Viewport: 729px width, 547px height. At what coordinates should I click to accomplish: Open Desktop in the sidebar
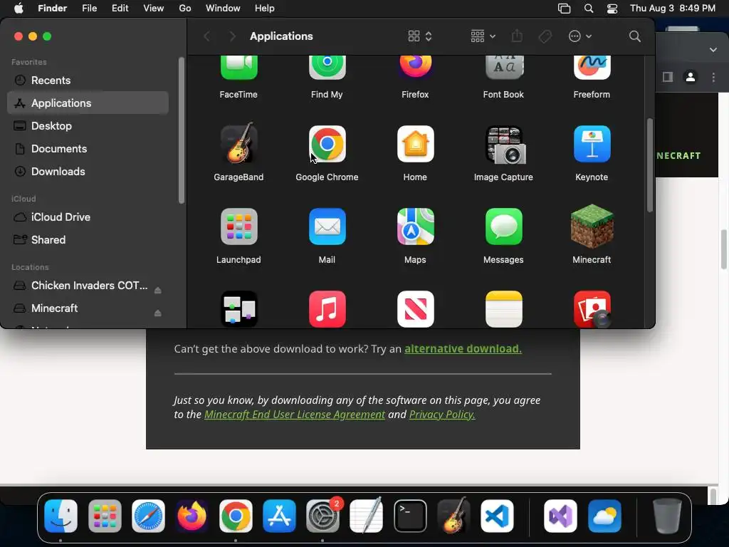[88, 125]
